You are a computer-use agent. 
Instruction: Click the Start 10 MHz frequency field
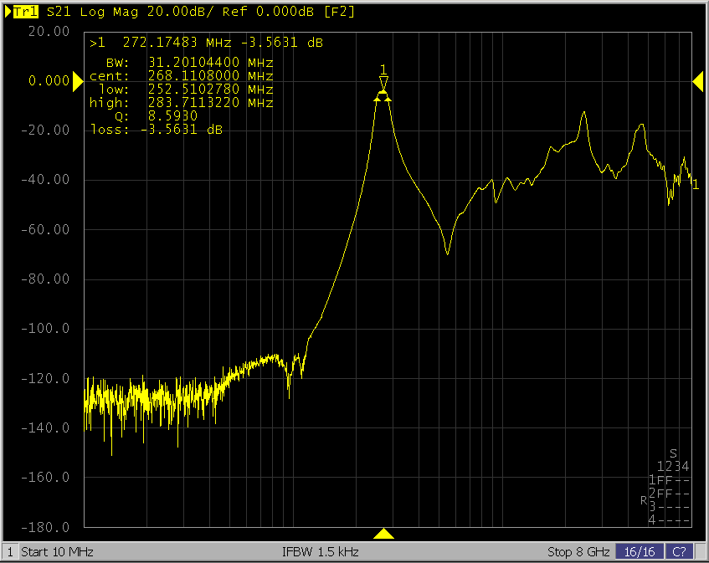57,552
